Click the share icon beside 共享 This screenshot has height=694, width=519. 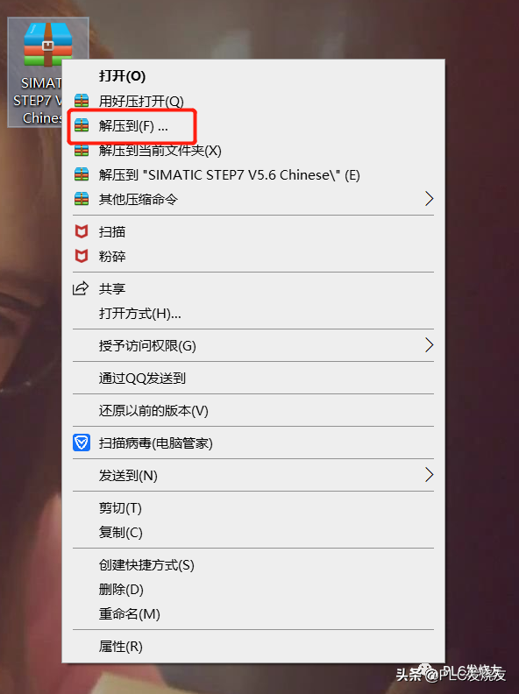(81, 288)
